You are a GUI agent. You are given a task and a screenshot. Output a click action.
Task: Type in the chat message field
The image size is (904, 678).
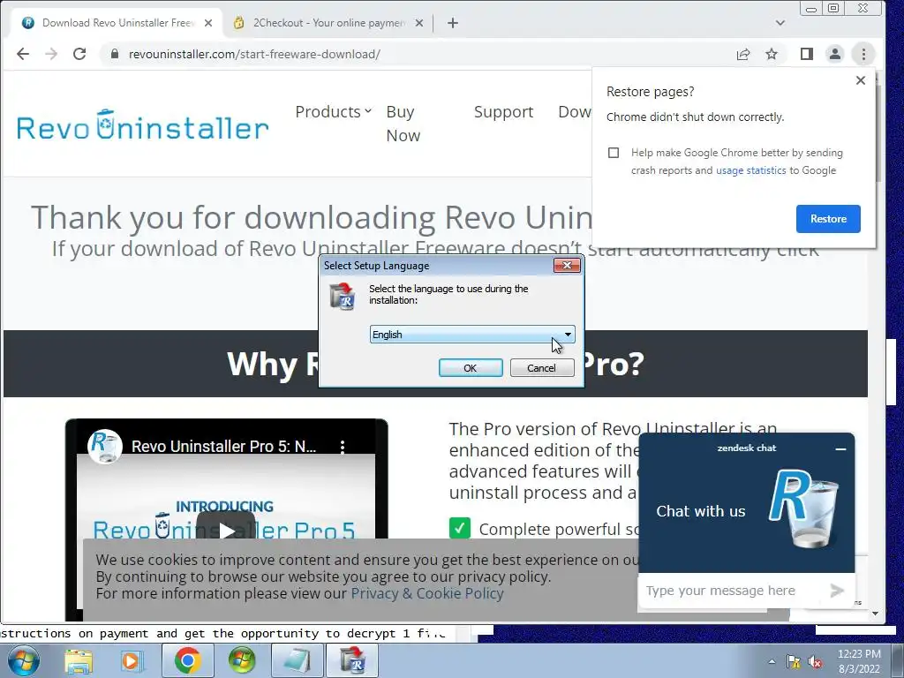731,591
